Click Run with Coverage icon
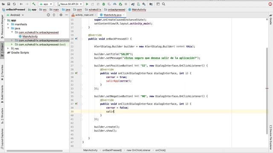273x153 pixels. coord(109,4)
